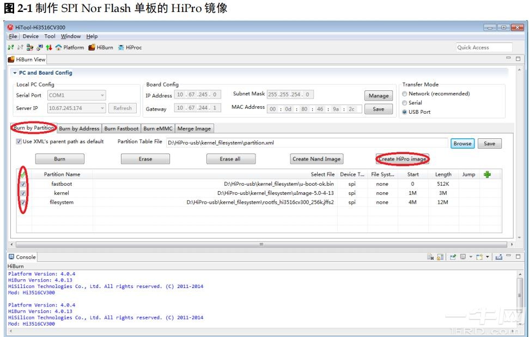Toggle scroll lock in the Console
Viewport: 529px width, 337px height.
pyautogui.click(x=441, y=257)
